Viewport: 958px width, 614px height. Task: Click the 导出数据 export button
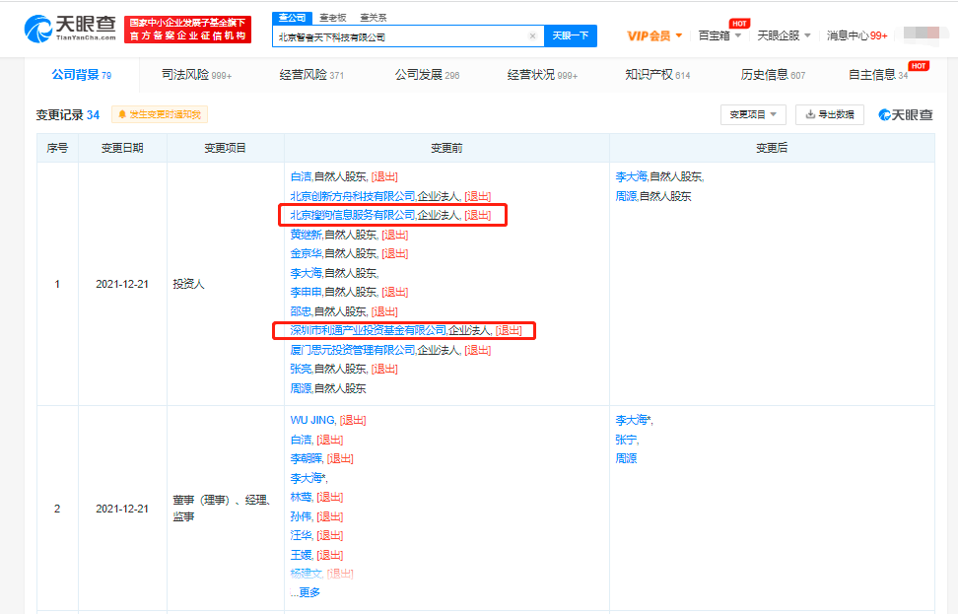pos(830,114)
